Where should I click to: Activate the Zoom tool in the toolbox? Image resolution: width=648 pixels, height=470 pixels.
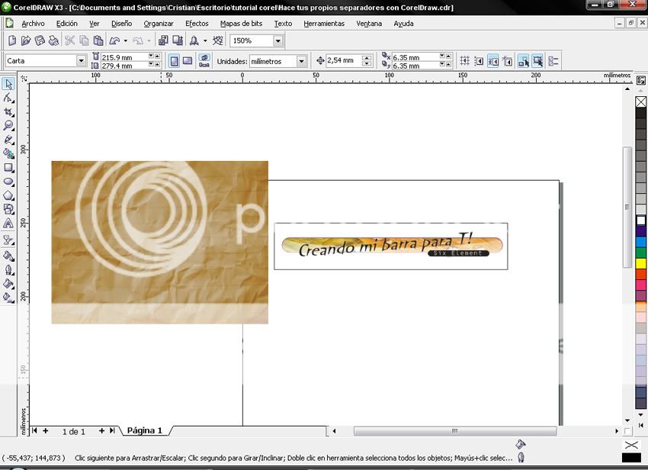coord(8,126)
